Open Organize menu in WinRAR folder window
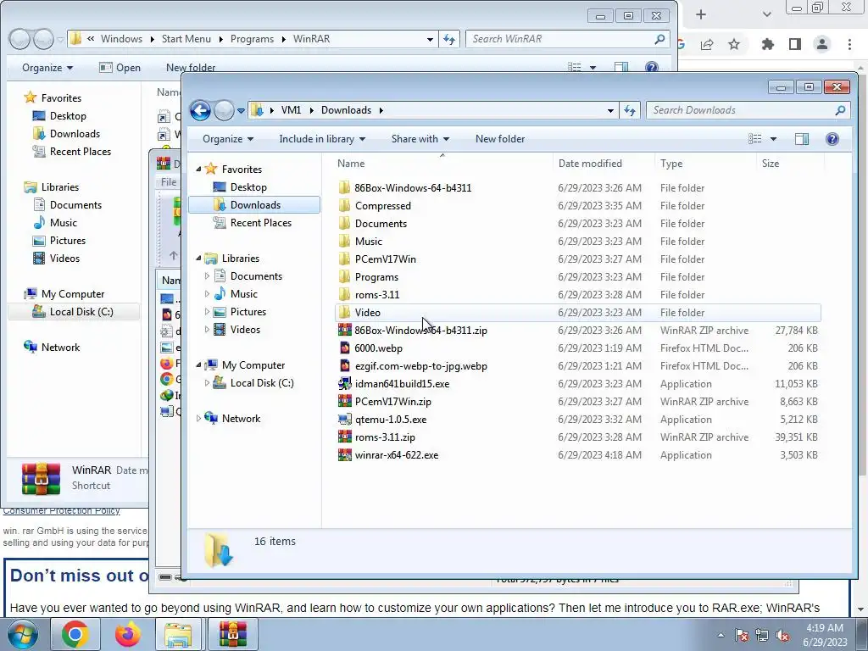The height and width of the screenshot is (651, 868). click(x=47, y=68)
